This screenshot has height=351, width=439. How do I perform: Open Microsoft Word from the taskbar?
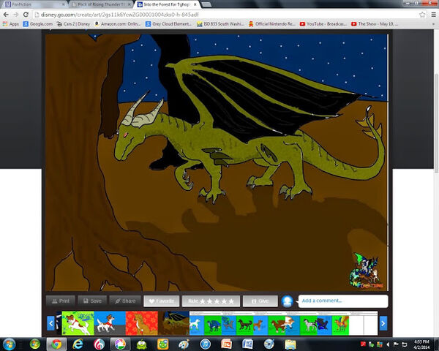[x=247, y=344]
